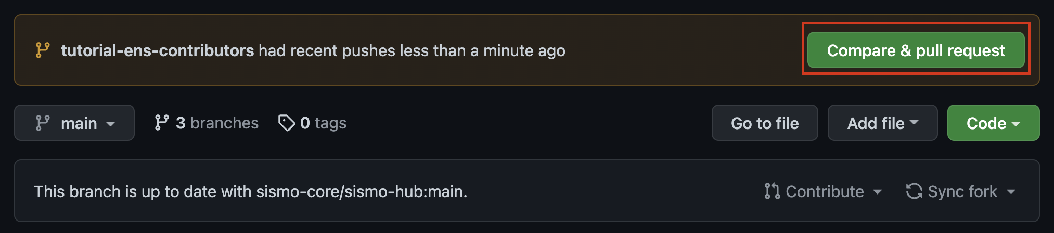The width and height of the screenshot is (1054, 233).
Task: Open the Contribute dropdown menu
Action: coord(823,191)
